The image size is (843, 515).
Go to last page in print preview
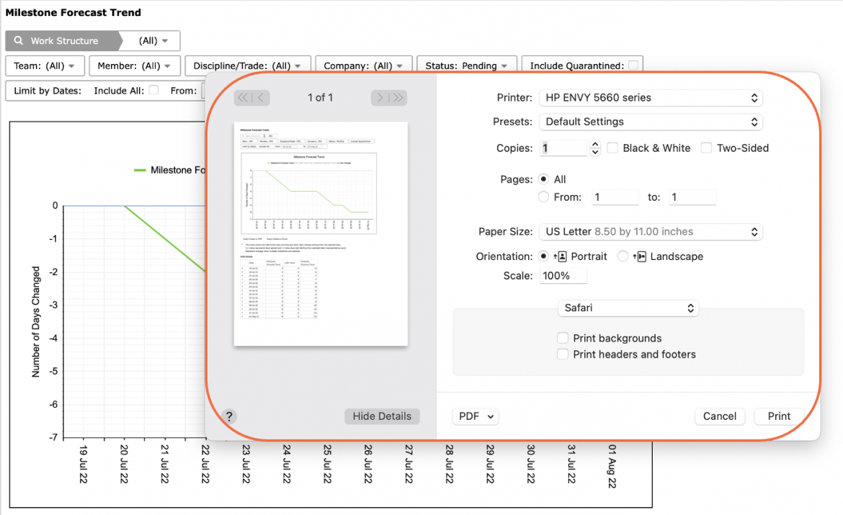pos(398,98)
